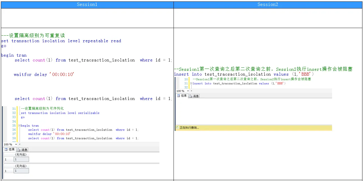This screenshot has height=181, width=363.
Task: Click the scroll-left arrow beside Session2 zoom box
Action: click(191, 91)
